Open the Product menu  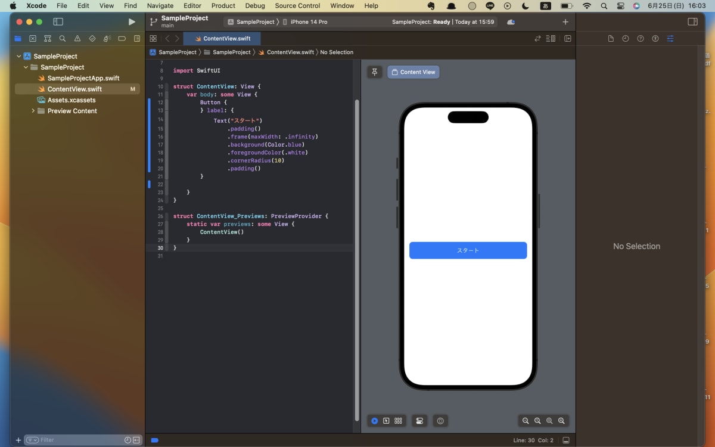click(x=223, y=5)
